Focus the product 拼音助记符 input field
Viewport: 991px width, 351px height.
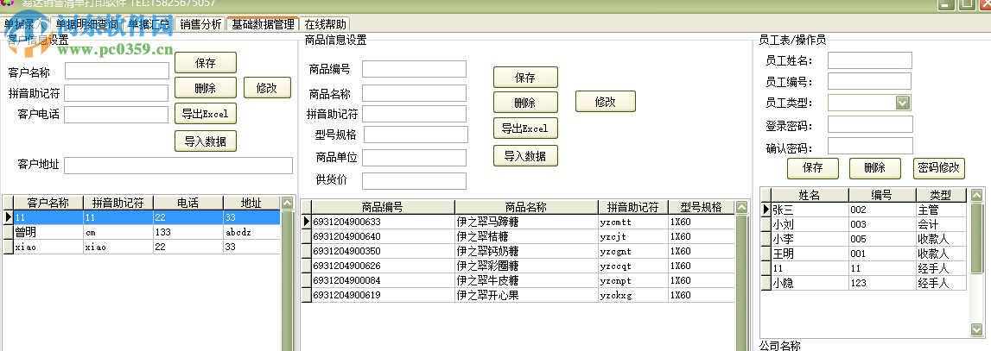(414, 114)
